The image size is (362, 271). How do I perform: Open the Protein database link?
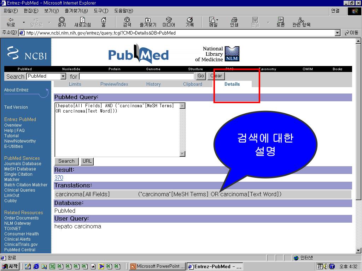point(115,69)
